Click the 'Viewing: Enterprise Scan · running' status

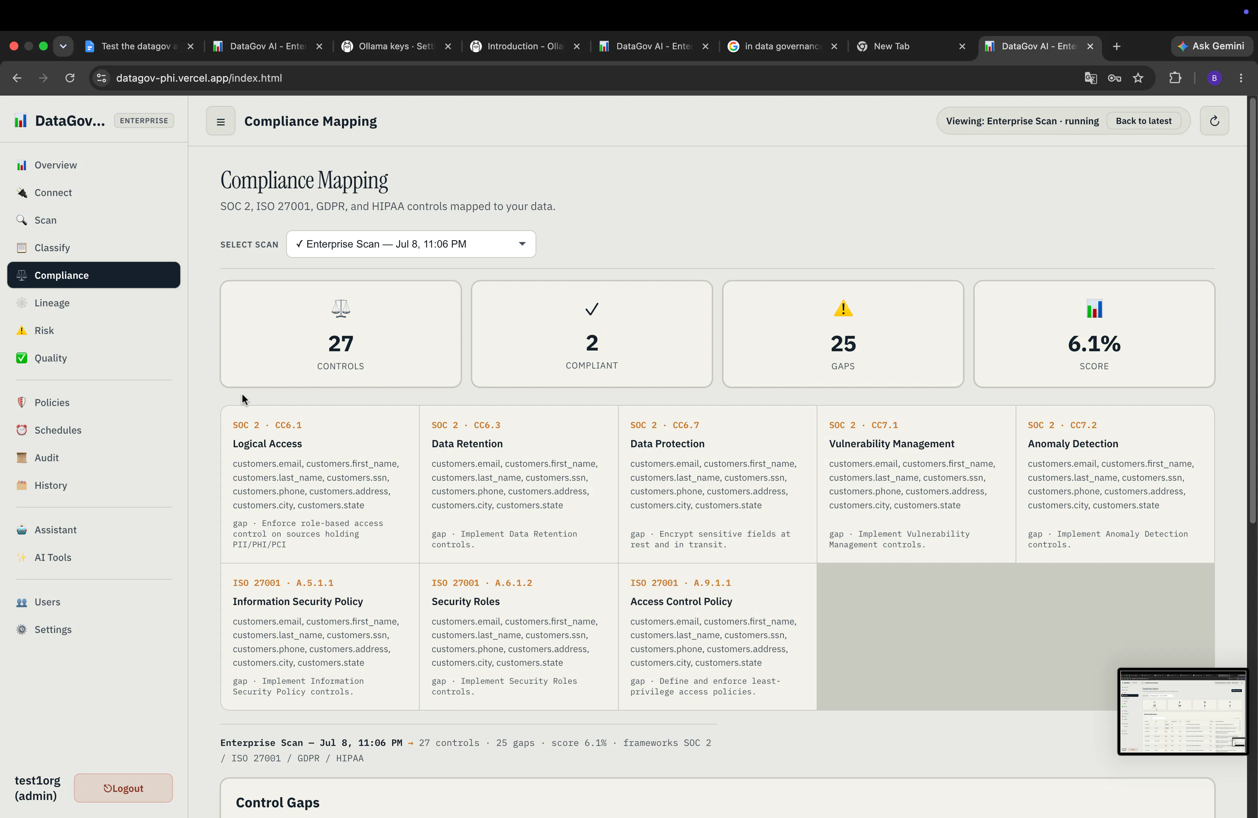tap(1022, 121)
